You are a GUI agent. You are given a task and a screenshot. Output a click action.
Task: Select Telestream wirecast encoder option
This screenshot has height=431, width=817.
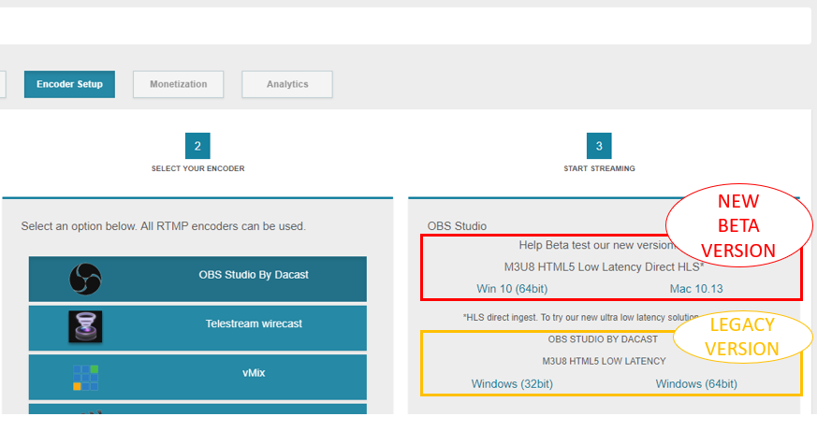[x=197, y=328]
